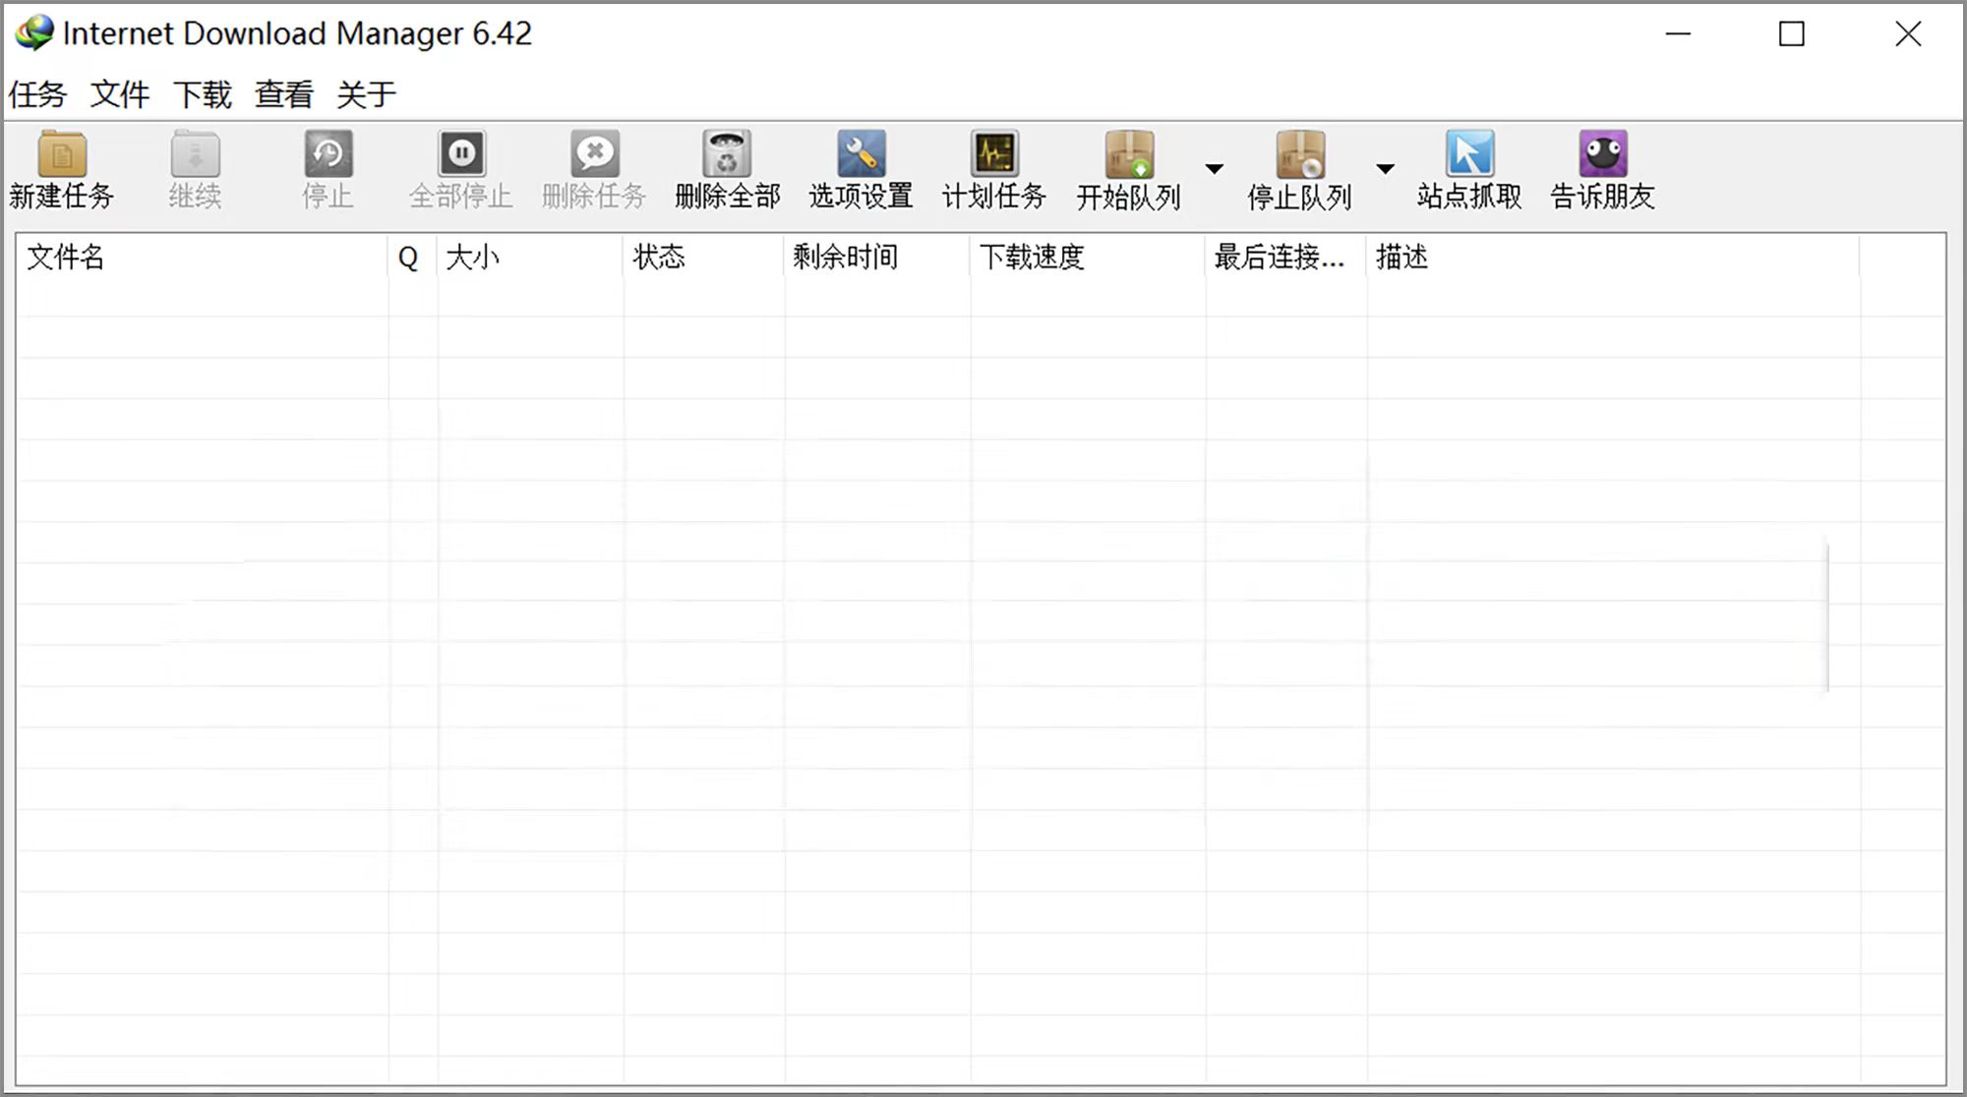Select the 删除任务 (Delete Task) icon

click(593, 169)
